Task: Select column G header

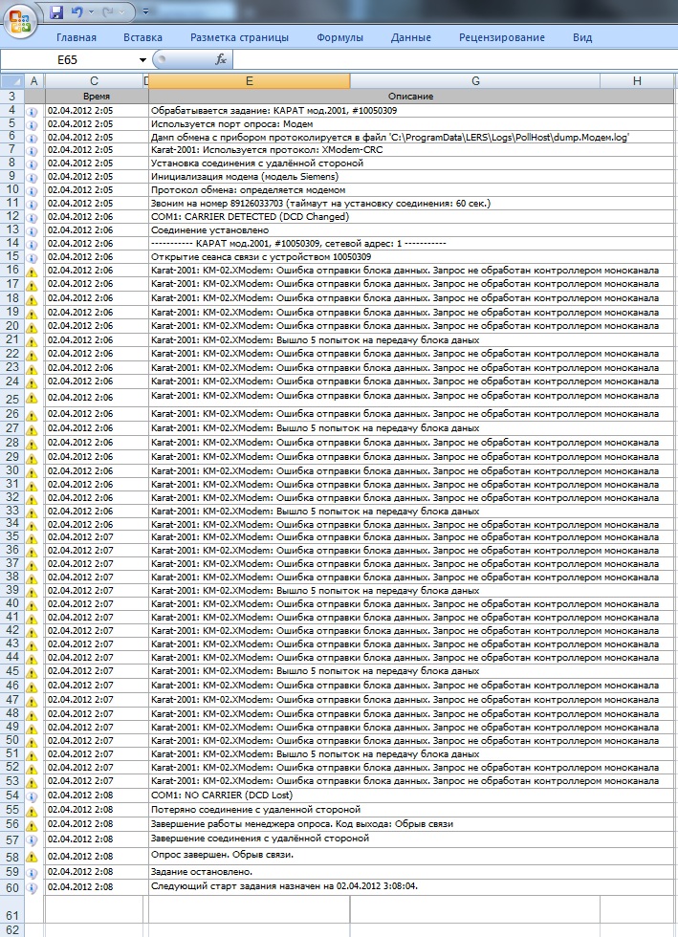Action: (x=475, y=80)
